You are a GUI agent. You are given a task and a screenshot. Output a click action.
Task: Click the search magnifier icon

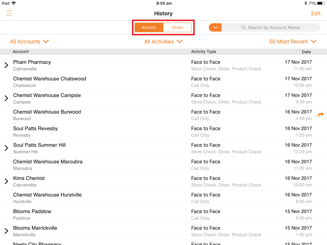(x=243, y=27)
